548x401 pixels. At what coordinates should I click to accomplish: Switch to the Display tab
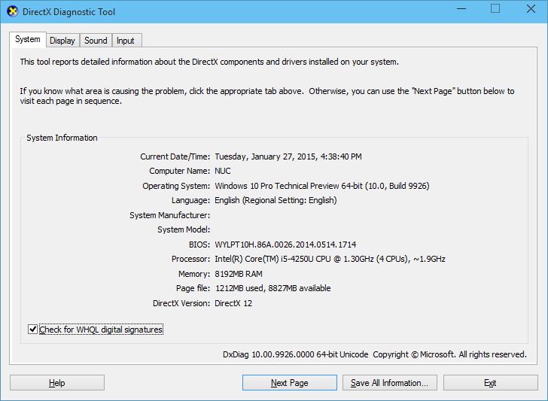pos(62,41)
